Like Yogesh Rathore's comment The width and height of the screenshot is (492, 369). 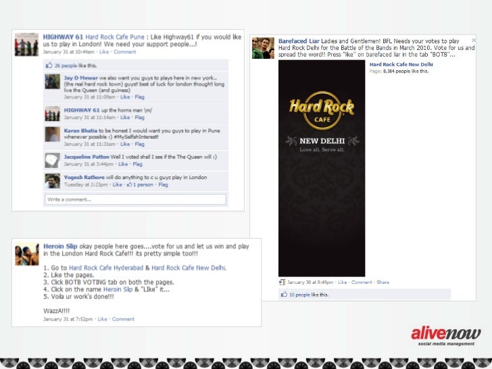click(118, 184)
